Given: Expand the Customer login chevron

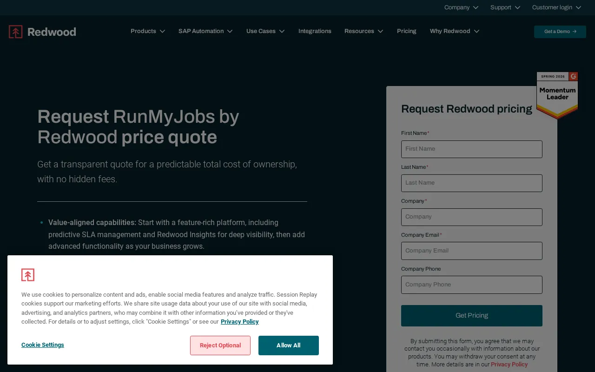Looking at the screenshot, I should click(578, 7).
